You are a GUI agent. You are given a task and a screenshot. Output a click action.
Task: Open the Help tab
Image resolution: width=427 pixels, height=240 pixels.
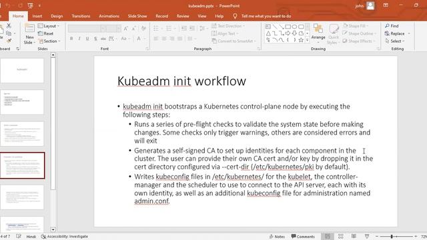pos(219,16)
